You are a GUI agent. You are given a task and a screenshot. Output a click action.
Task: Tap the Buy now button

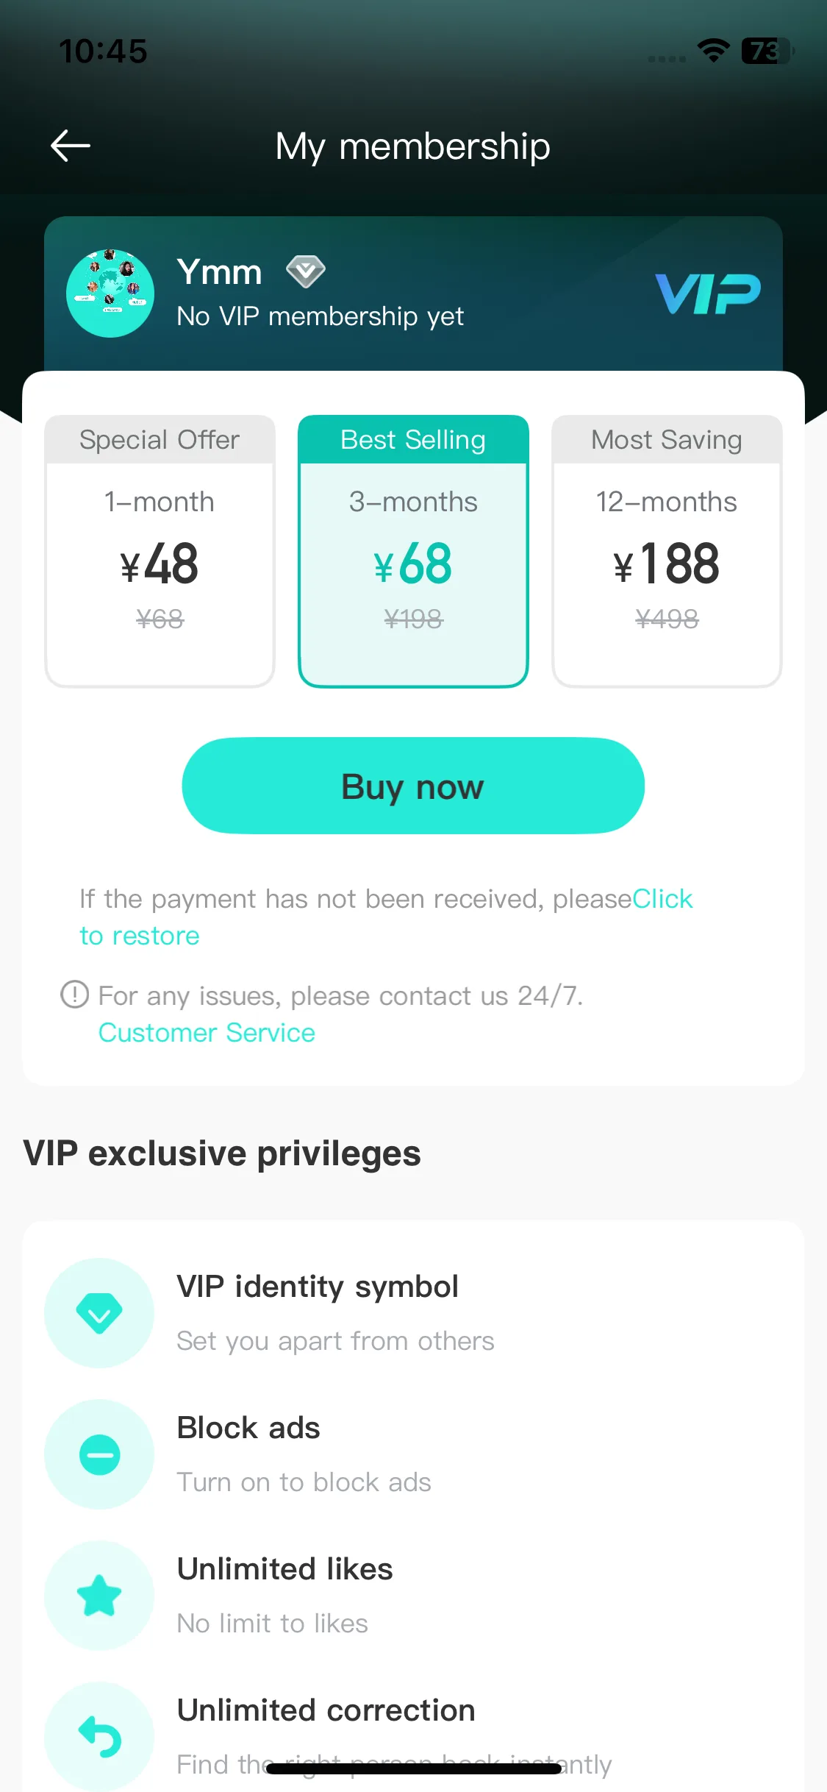click(x=413, y=786)
